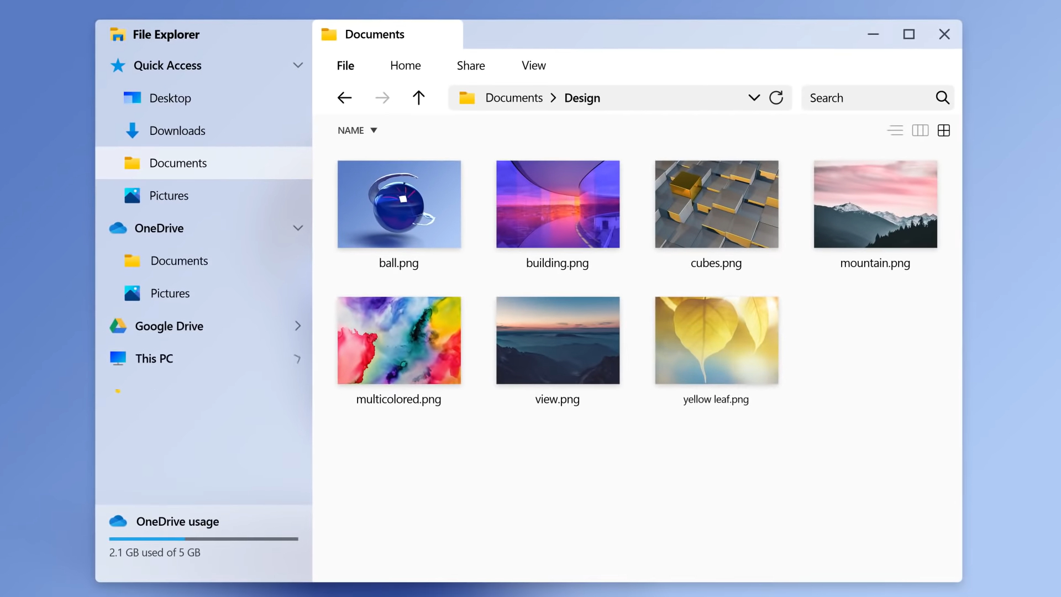Click the search magnifier icon
Screen dimensions: 1061x597
942,98
